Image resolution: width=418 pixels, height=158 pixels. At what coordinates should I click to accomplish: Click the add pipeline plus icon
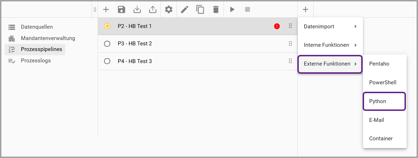tap(106, 10)
